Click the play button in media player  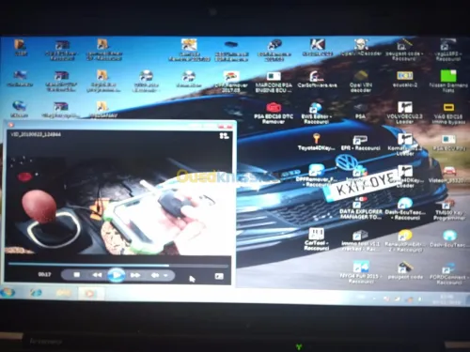(x=117, y=275)
